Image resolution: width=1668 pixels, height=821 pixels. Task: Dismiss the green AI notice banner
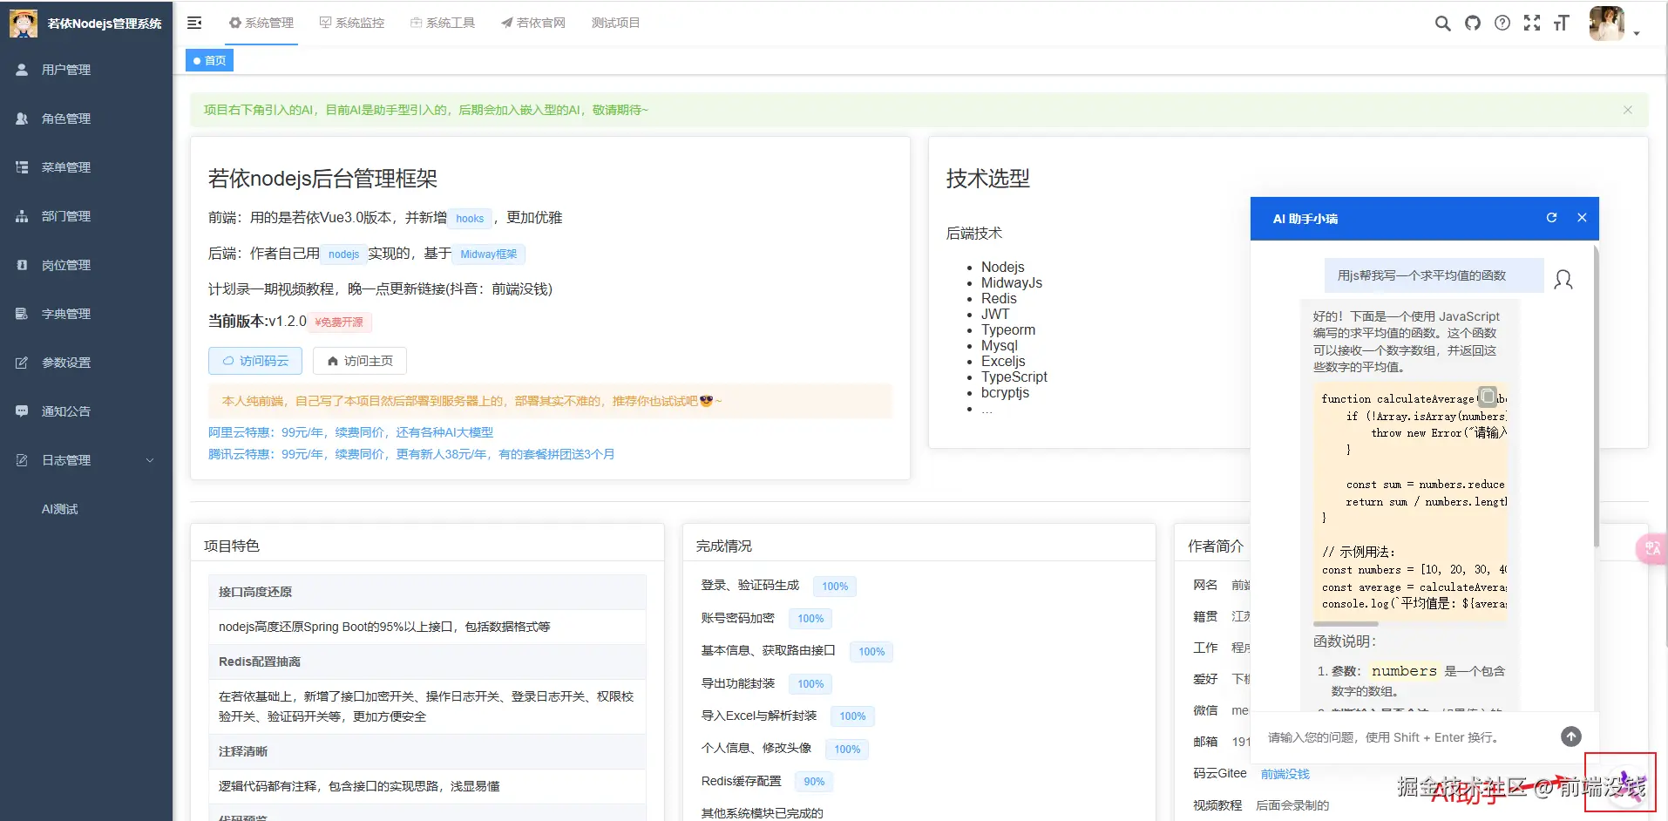pyautogui.click(x=1628, y=110)
